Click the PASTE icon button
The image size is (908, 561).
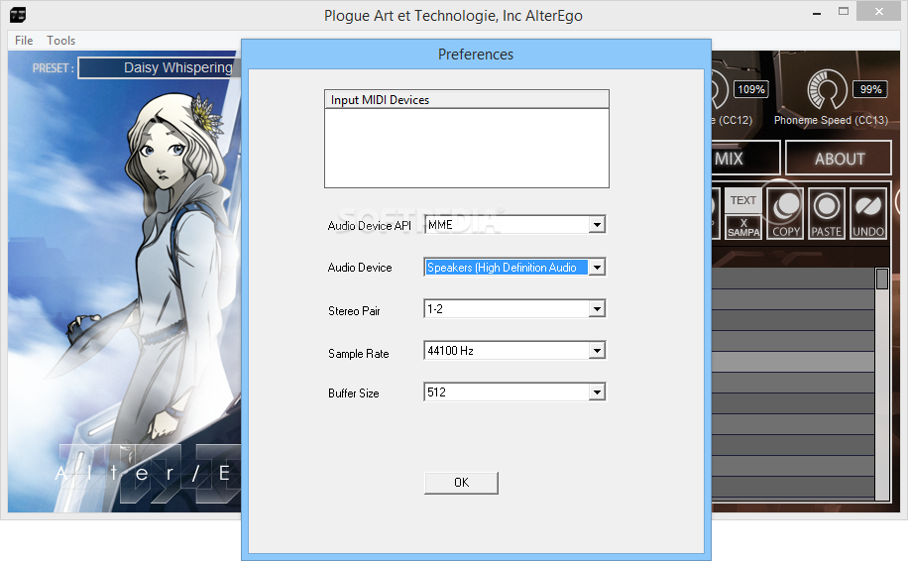pyautogui.click(x=827, y=214)
